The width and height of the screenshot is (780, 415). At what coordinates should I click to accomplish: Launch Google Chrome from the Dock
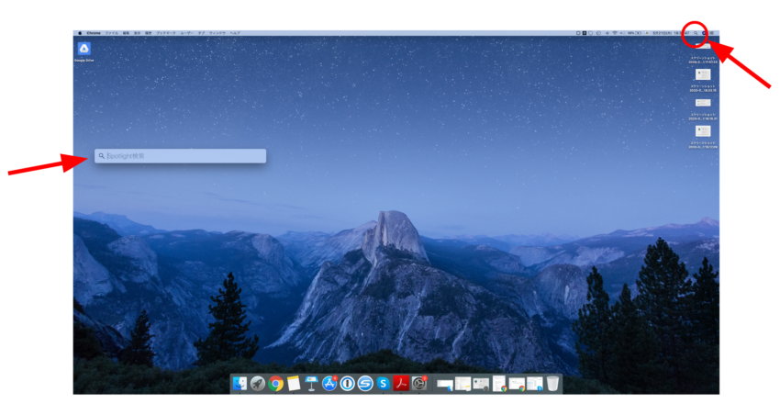click(276, 384)
